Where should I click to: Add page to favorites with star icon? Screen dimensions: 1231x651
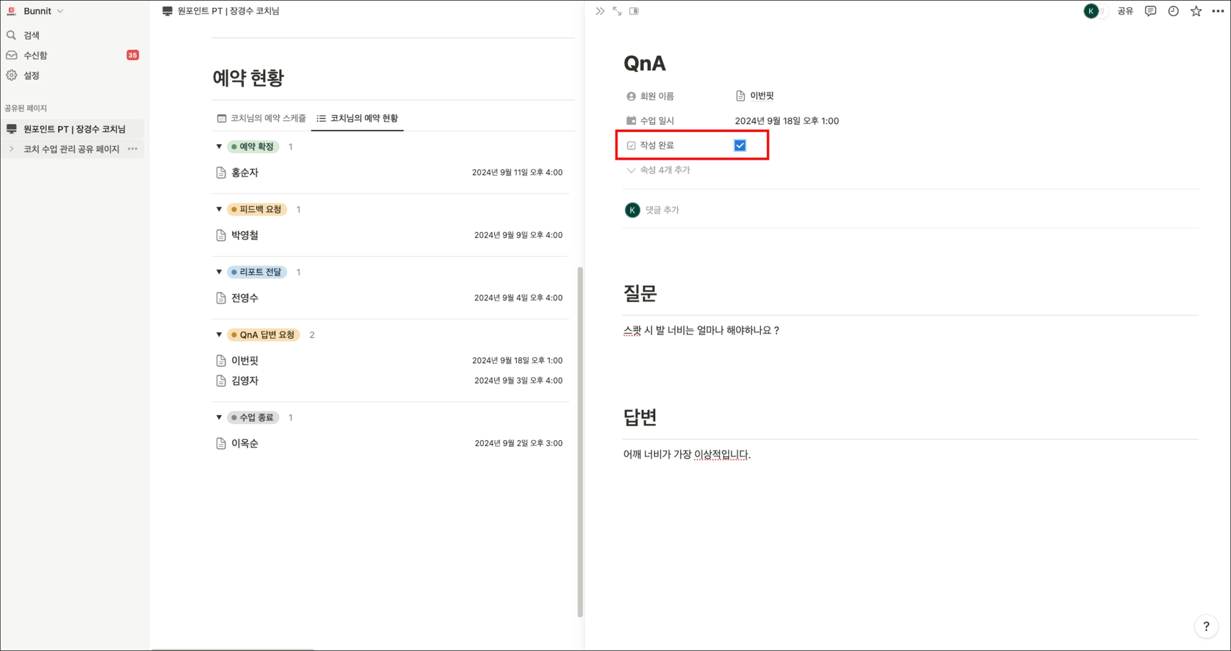tap(1196, 11)
